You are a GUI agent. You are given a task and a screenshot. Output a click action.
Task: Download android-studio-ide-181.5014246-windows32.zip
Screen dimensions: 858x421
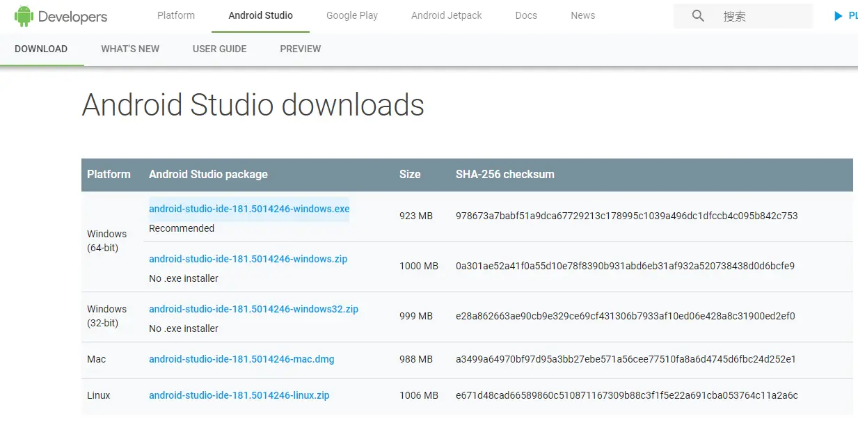(x=253, y=309)
